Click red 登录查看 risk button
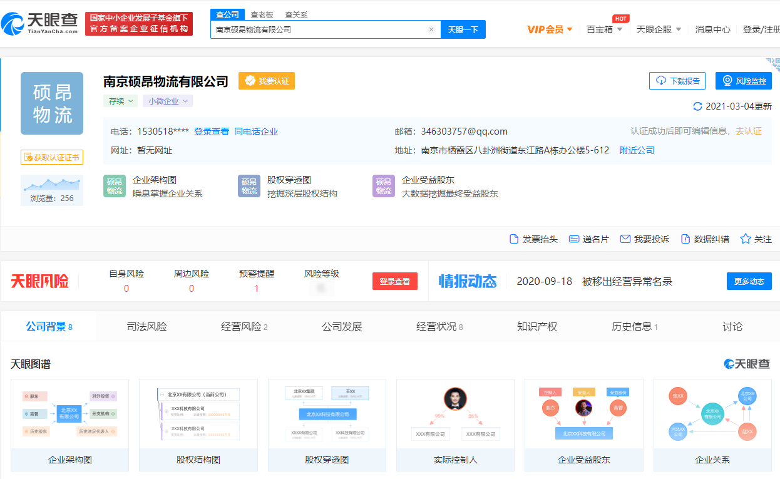Image resolution: width=780 pixels, height=479 pixels. pos(395,281)
